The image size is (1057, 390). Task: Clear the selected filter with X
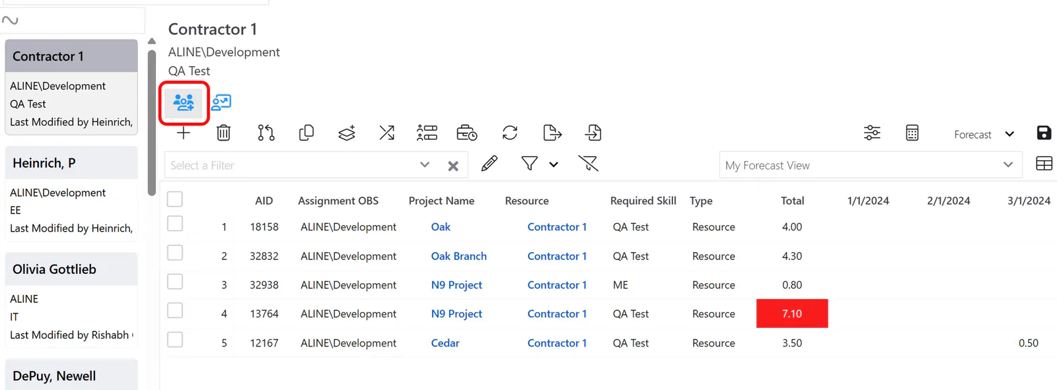tap(453, 166)
